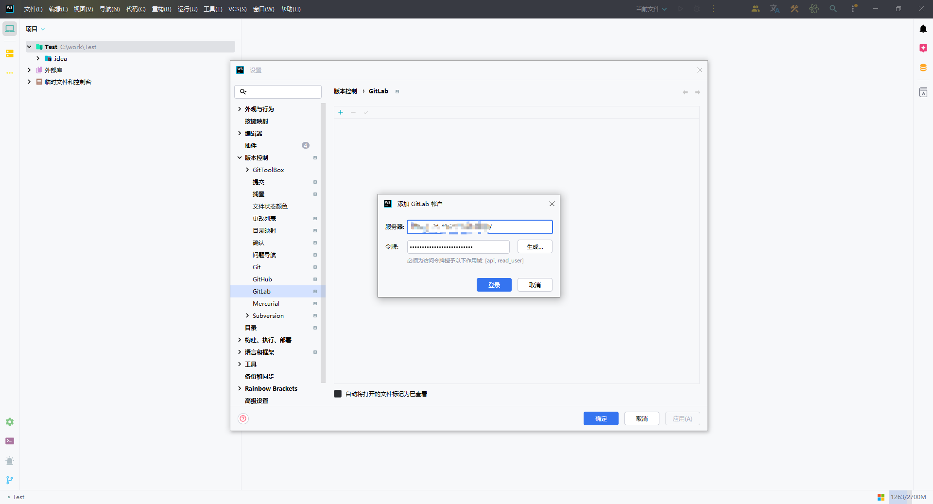This screenshot has height=504, width=933.
Task: Click the memory indicator 1263/2700M
Action: click(908, 497)
